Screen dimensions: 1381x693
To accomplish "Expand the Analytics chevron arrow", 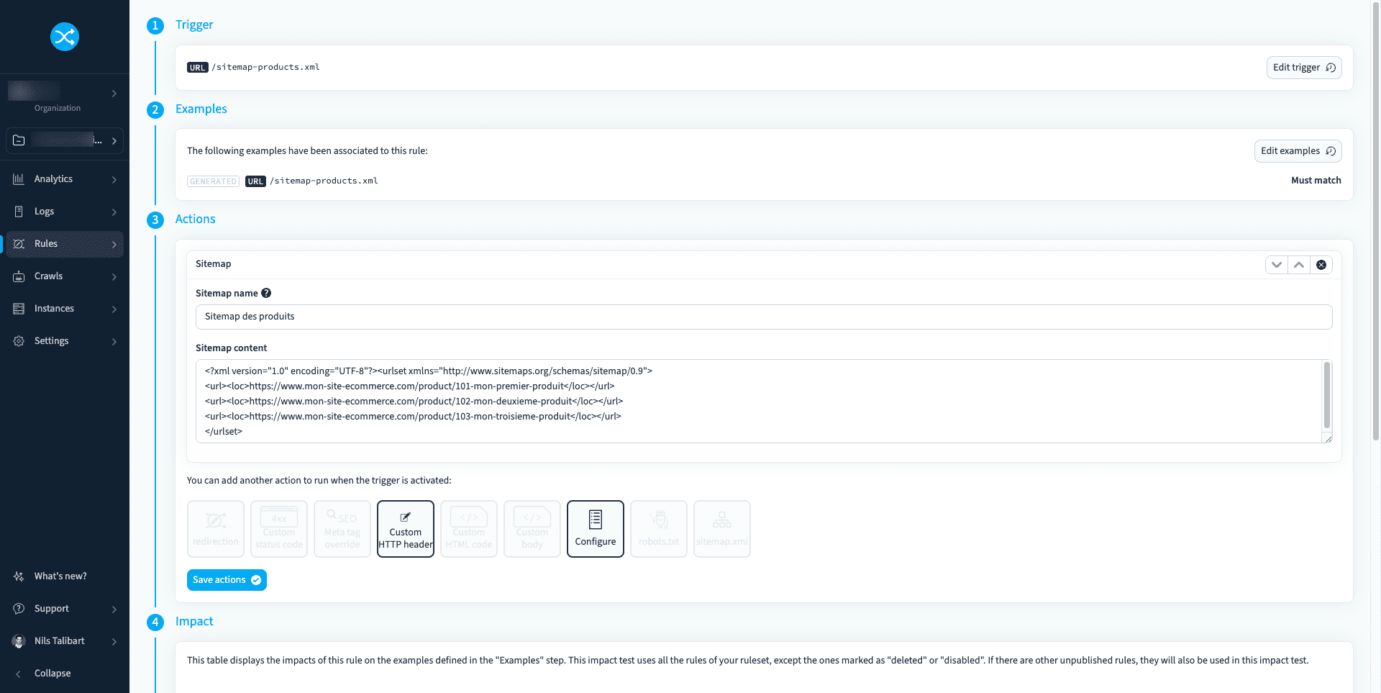I will (x=114, y=180).
